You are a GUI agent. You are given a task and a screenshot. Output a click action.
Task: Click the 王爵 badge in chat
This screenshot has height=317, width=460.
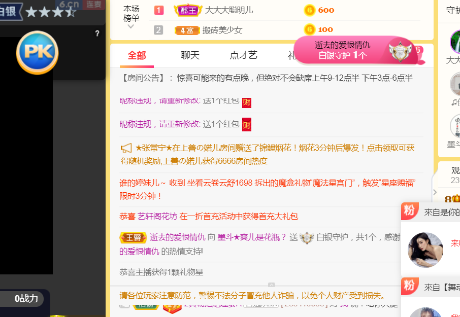coord(133,237)
